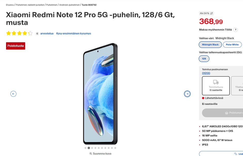This screenshot has width=243, height=156.
Task: Select the Midnight Black color option
Action: [210, 45]
